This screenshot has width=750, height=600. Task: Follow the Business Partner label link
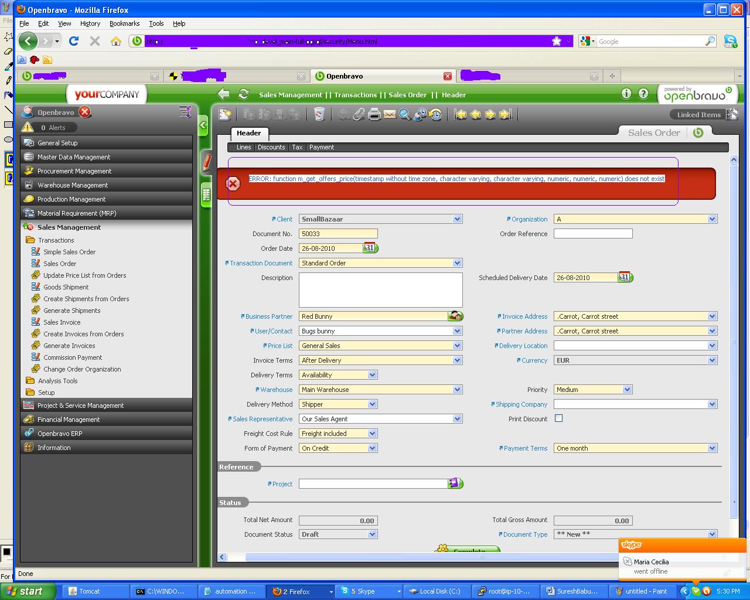pos(269,316)
